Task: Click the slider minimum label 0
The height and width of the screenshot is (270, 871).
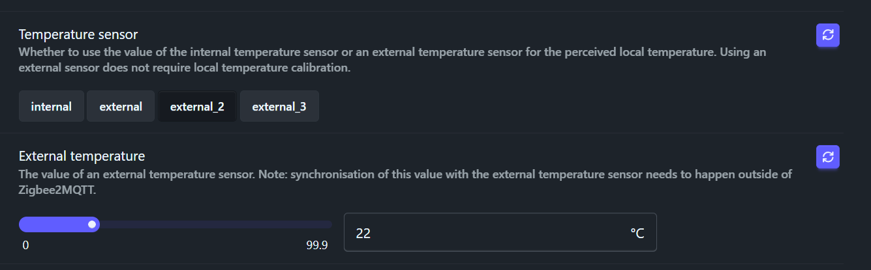Action: tap(25, 245)
